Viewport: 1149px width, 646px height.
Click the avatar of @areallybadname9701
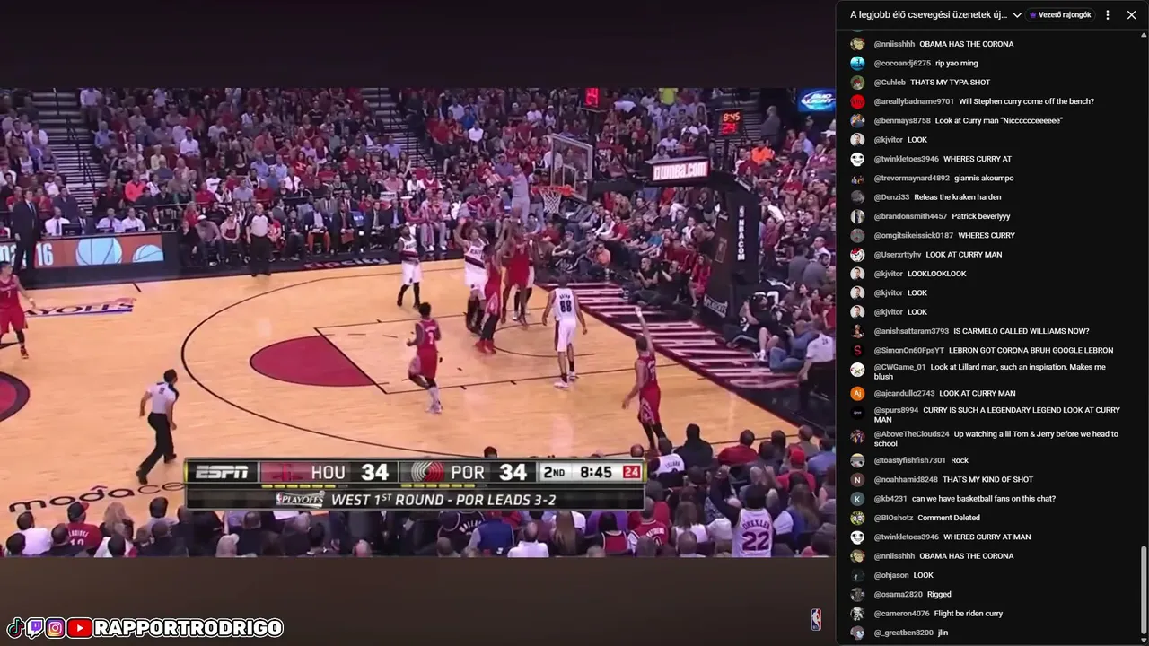coord(857,101)
